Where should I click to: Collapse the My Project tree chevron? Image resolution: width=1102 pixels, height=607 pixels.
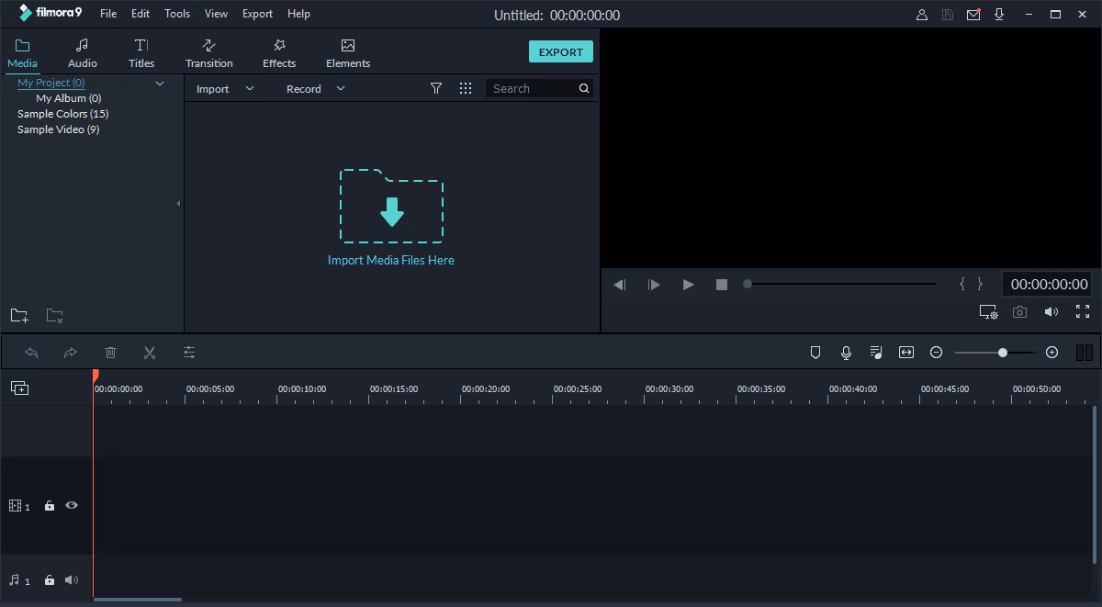160,84
